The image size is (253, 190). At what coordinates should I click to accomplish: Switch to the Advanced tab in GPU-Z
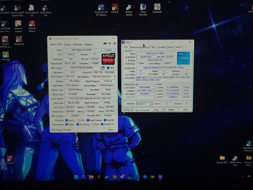click(x=78, y=45)
